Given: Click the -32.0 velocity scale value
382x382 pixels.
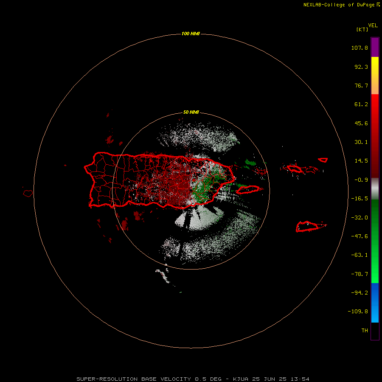Looking at the screenshot, I should click(x=360, y=218).
